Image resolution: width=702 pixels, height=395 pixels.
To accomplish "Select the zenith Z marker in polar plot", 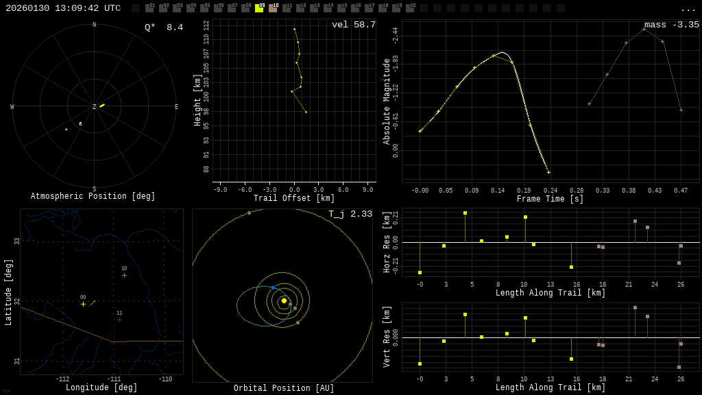I will 95,107.
